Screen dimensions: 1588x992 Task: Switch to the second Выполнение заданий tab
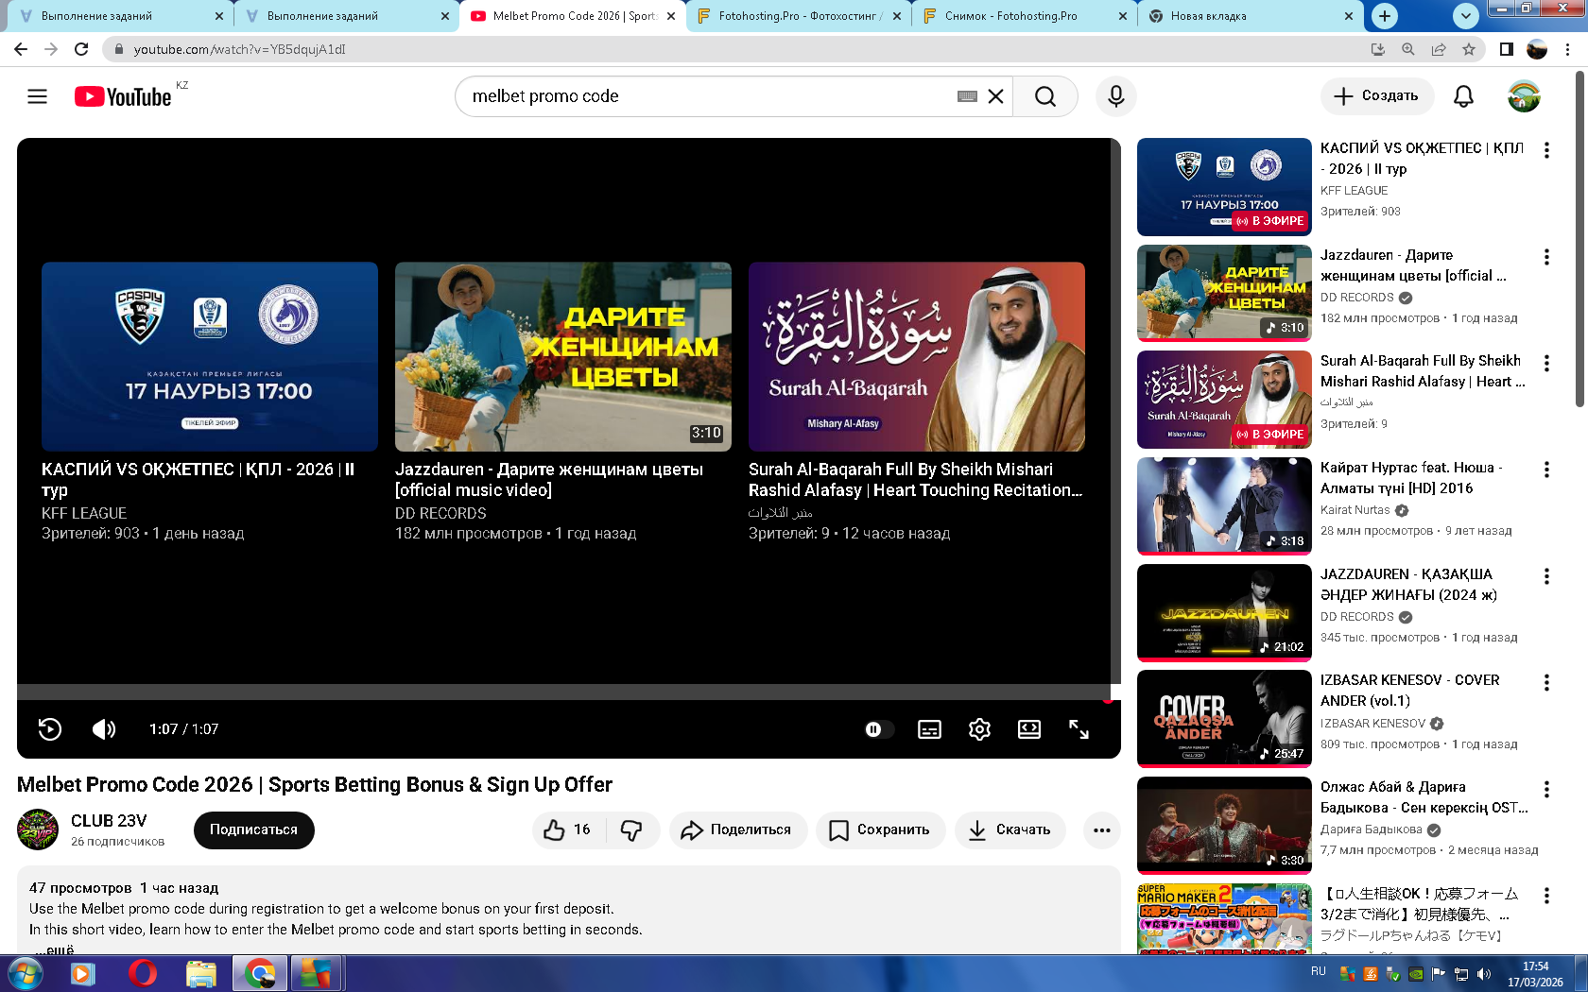pyautogui.click(x=346, y=16)
